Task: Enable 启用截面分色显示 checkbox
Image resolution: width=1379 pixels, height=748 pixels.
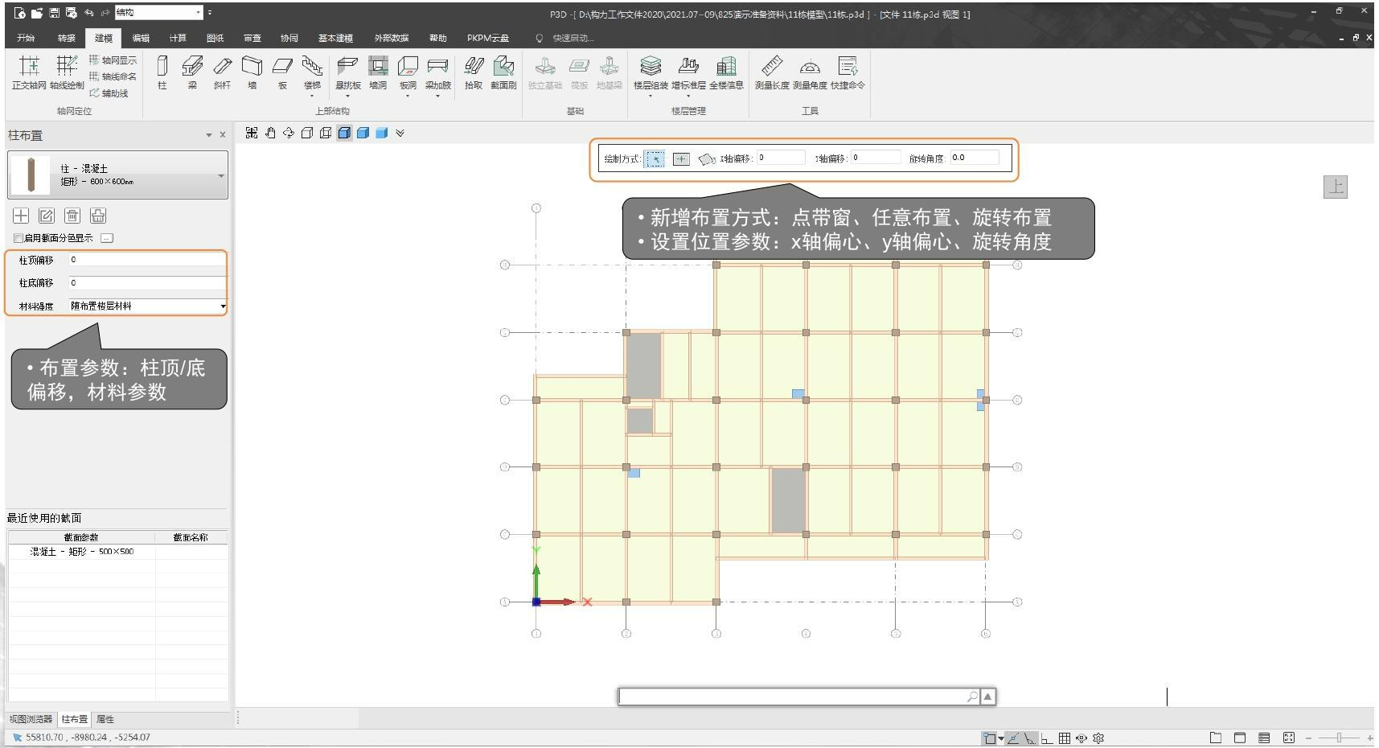Action: [x=18, y=238]
